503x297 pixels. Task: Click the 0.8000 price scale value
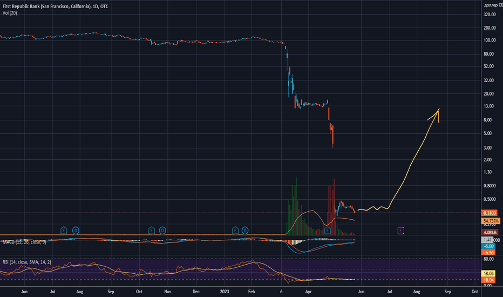click(x=490, y=186)
